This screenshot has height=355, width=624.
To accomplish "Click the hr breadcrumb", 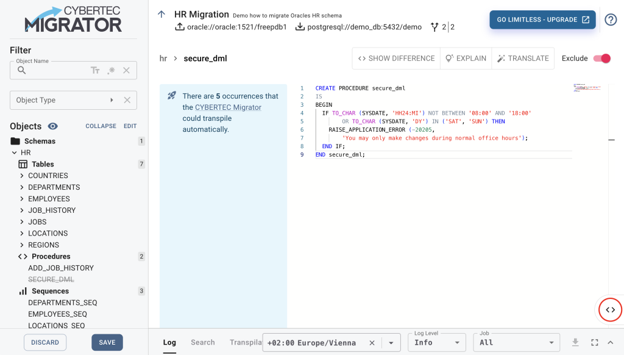I will (x=163, y=59).
